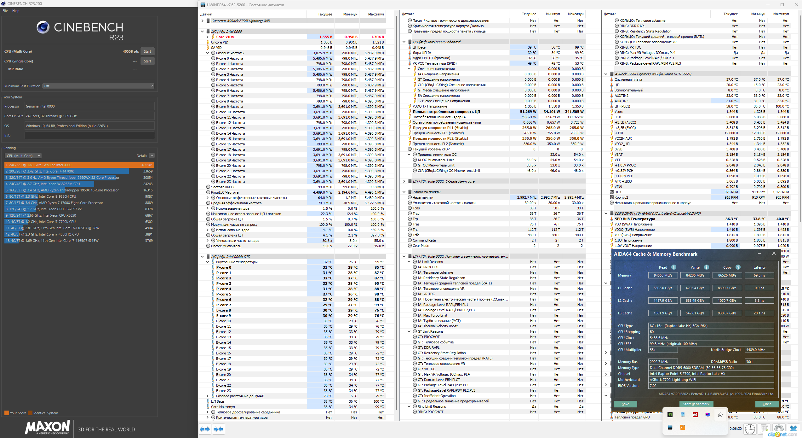Click the shrink columns arrows icon in HWiNFO
Screen dimensions: 802x438
point(218,429)
